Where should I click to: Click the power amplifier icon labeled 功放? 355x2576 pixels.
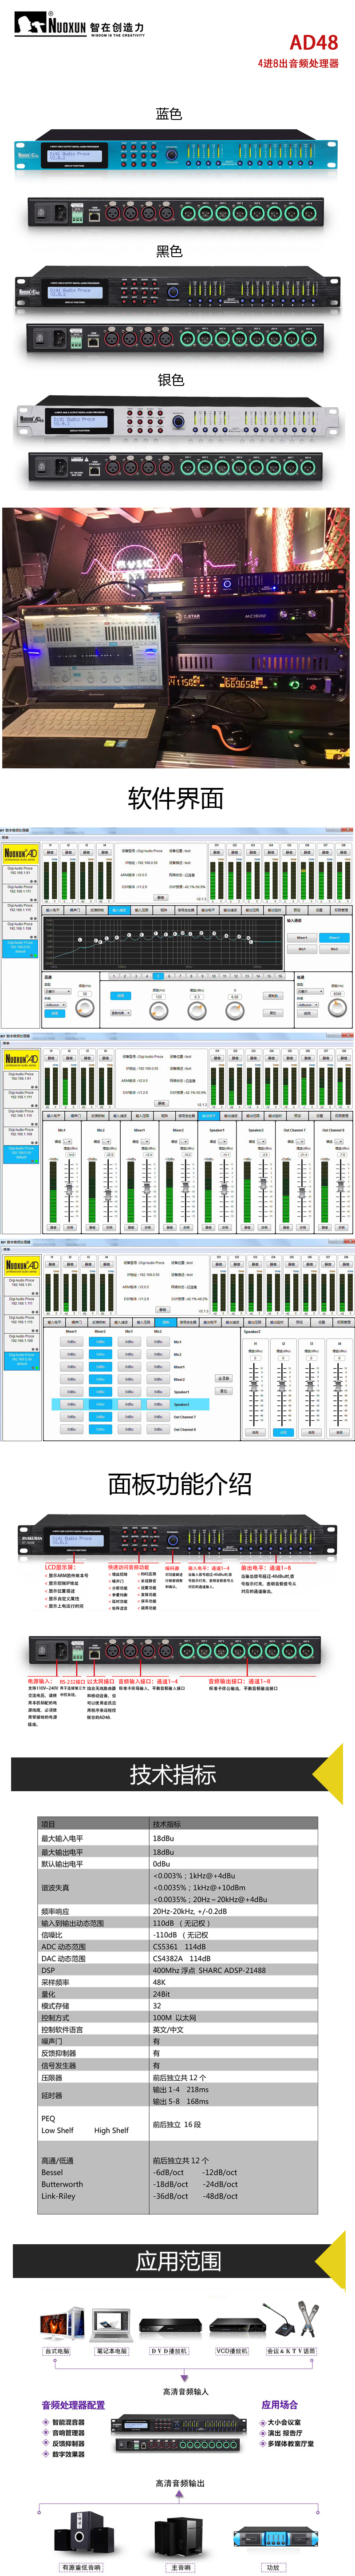(273, 2535)
